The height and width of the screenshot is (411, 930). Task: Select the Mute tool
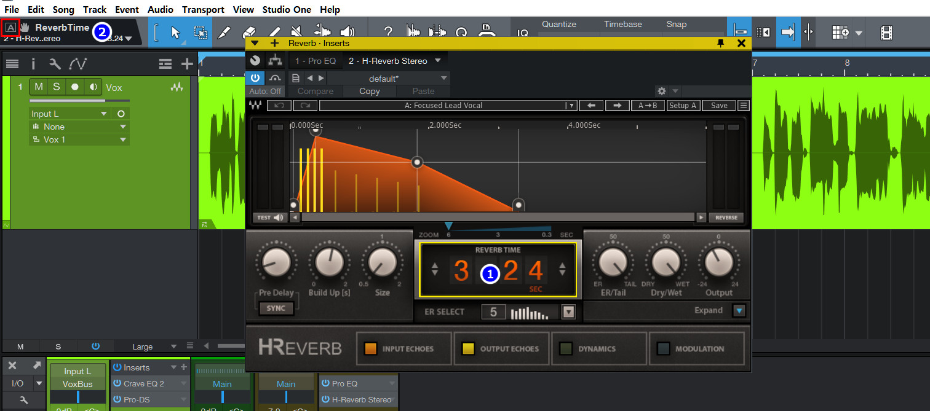point(296,32)
